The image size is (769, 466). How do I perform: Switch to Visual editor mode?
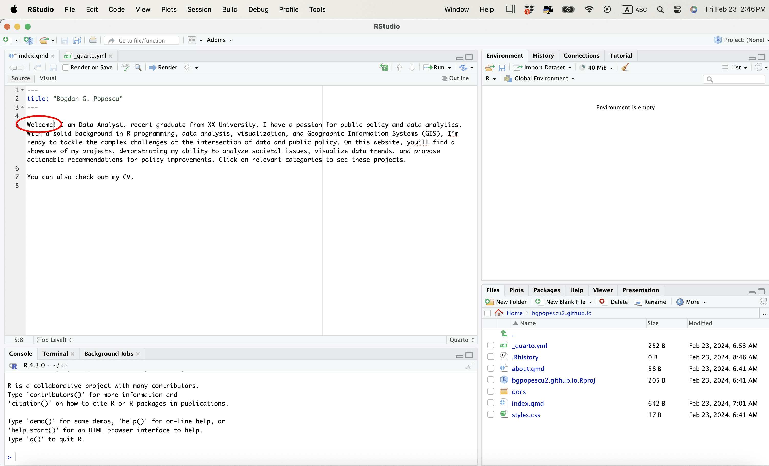48,78
